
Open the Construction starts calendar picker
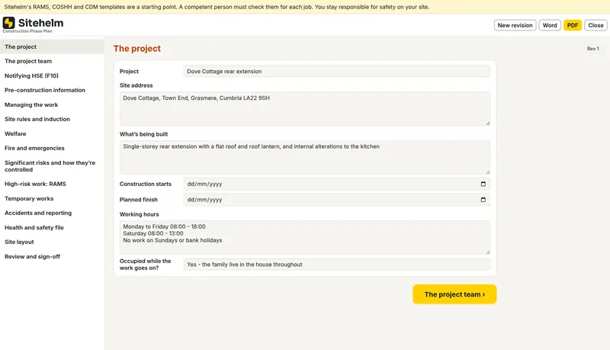[x=483, y=184]
